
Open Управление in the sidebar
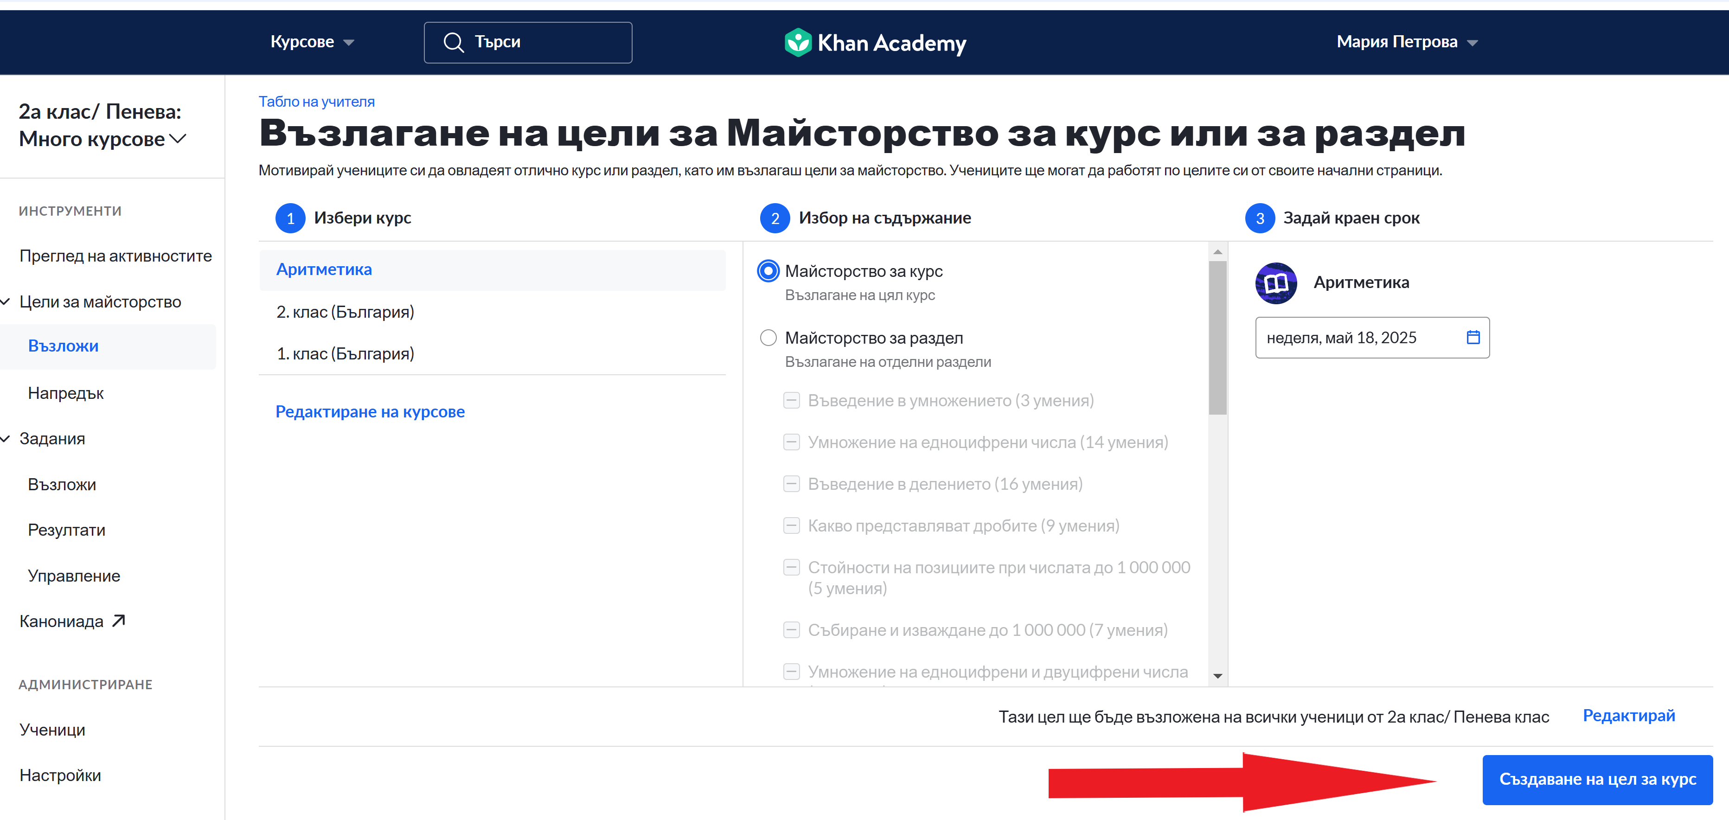pyautogui.click(x=74, y=576)
